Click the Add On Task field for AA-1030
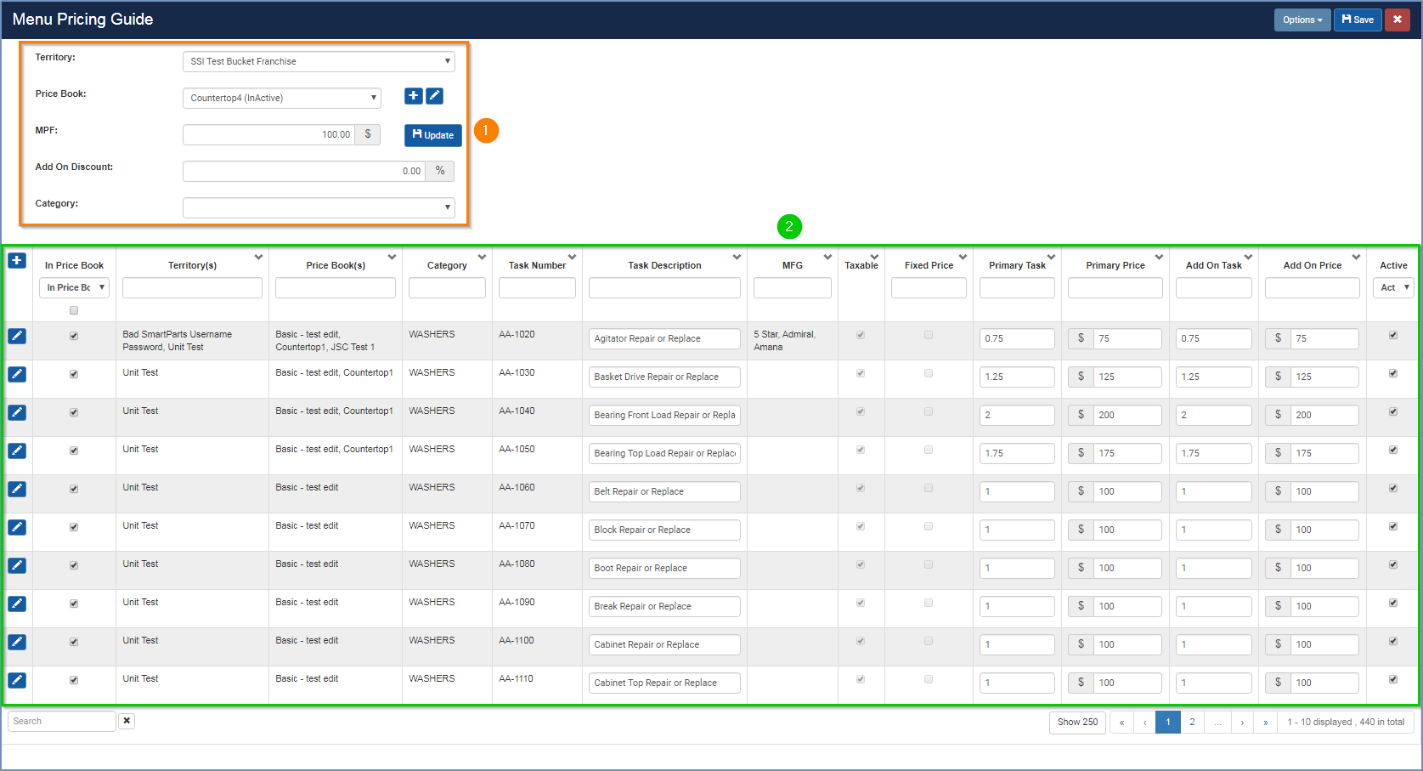Viewport: 1423px width, 771px height. 1213,377
